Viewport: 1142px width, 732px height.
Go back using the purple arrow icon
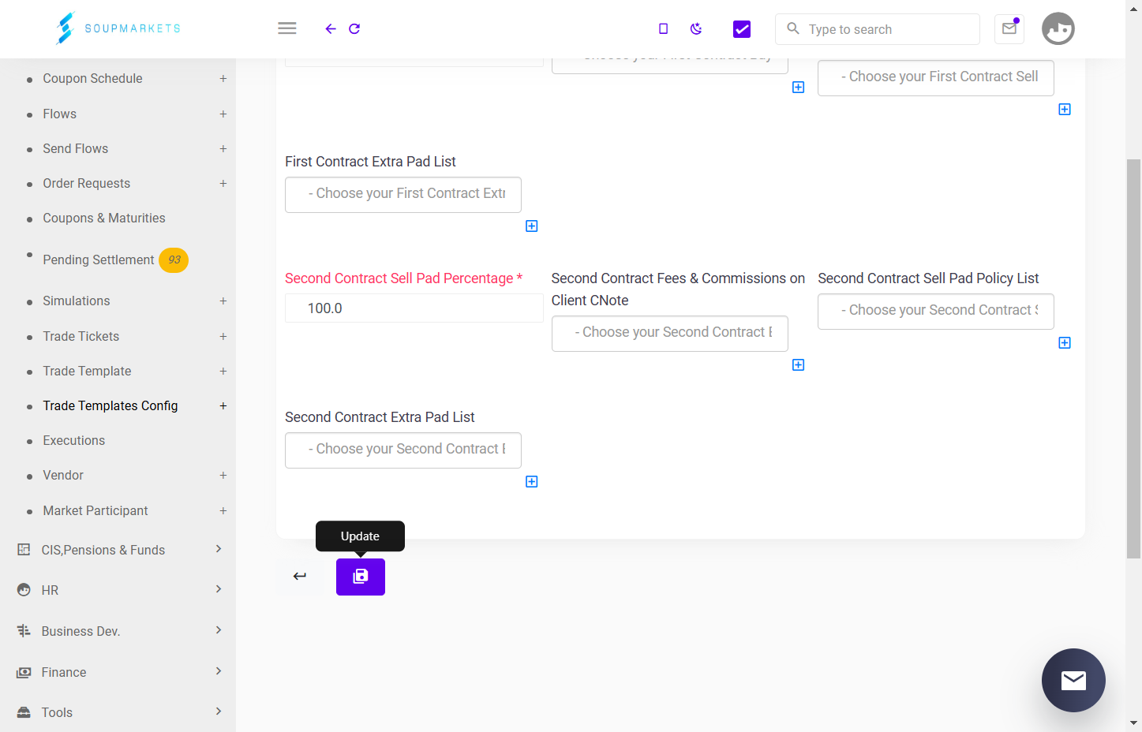(331, 29)
